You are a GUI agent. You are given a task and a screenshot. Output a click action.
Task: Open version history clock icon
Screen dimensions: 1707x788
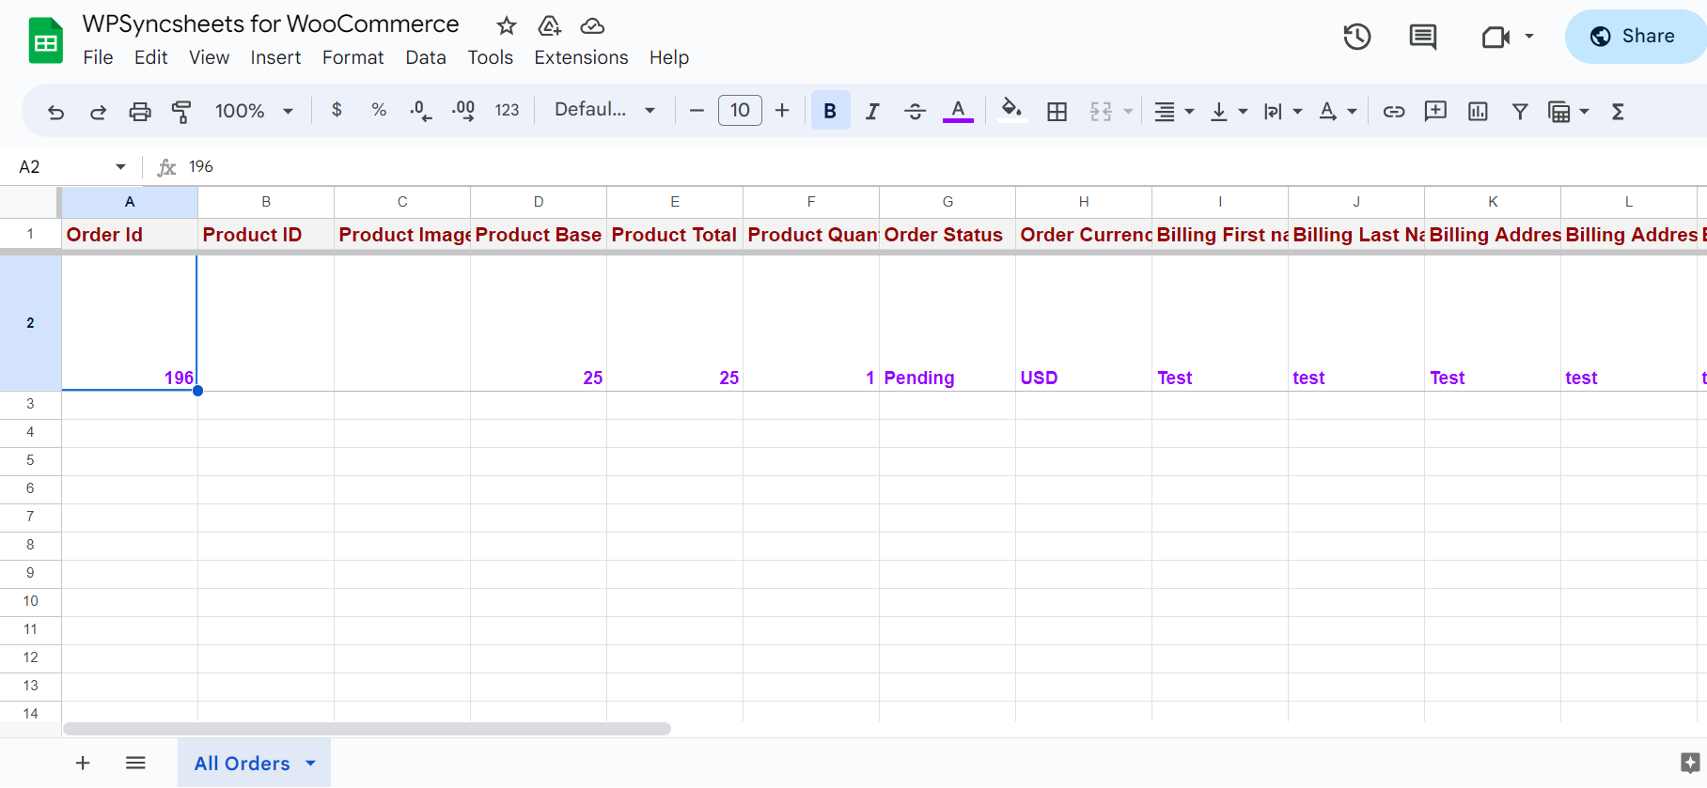pos(1356,37)
